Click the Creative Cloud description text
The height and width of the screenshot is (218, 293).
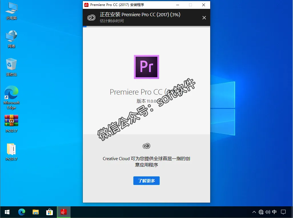(x=146, y=162)
